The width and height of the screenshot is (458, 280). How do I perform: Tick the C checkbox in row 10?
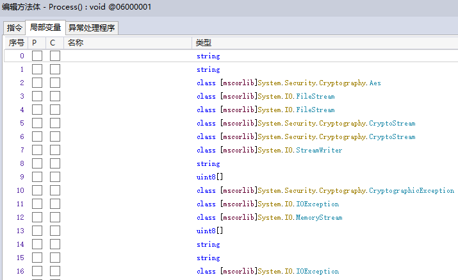[x=55, y=190]
